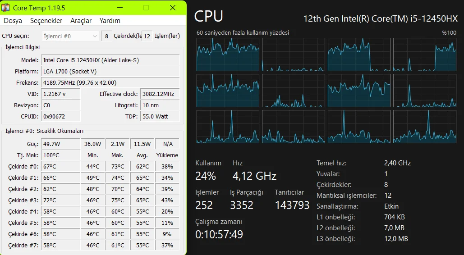Open the Araçlar menu

tap(81, 21)
